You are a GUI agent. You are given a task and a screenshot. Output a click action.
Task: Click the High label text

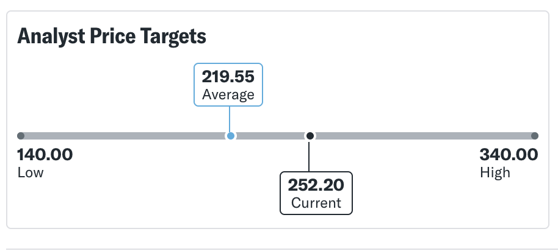[495, 172]
